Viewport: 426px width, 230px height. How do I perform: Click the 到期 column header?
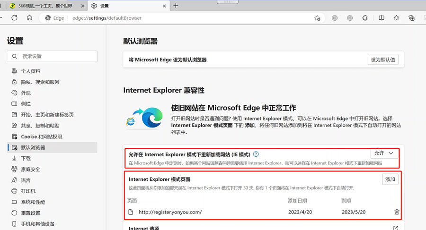pyautogui.click(x=346, y=201)
